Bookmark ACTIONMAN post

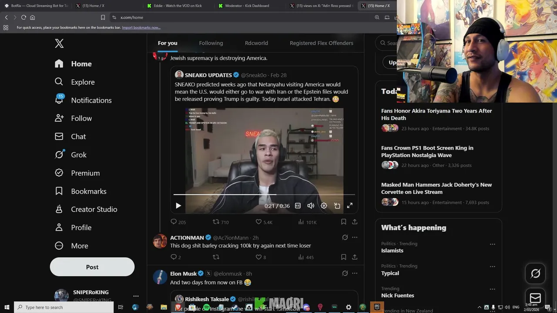click(x=343, y=257)
